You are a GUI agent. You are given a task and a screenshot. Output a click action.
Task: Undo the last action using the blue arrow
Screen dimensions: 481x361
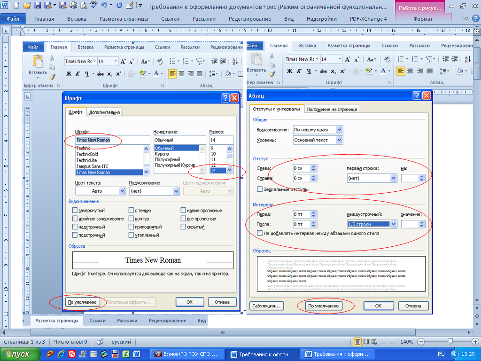104,5
